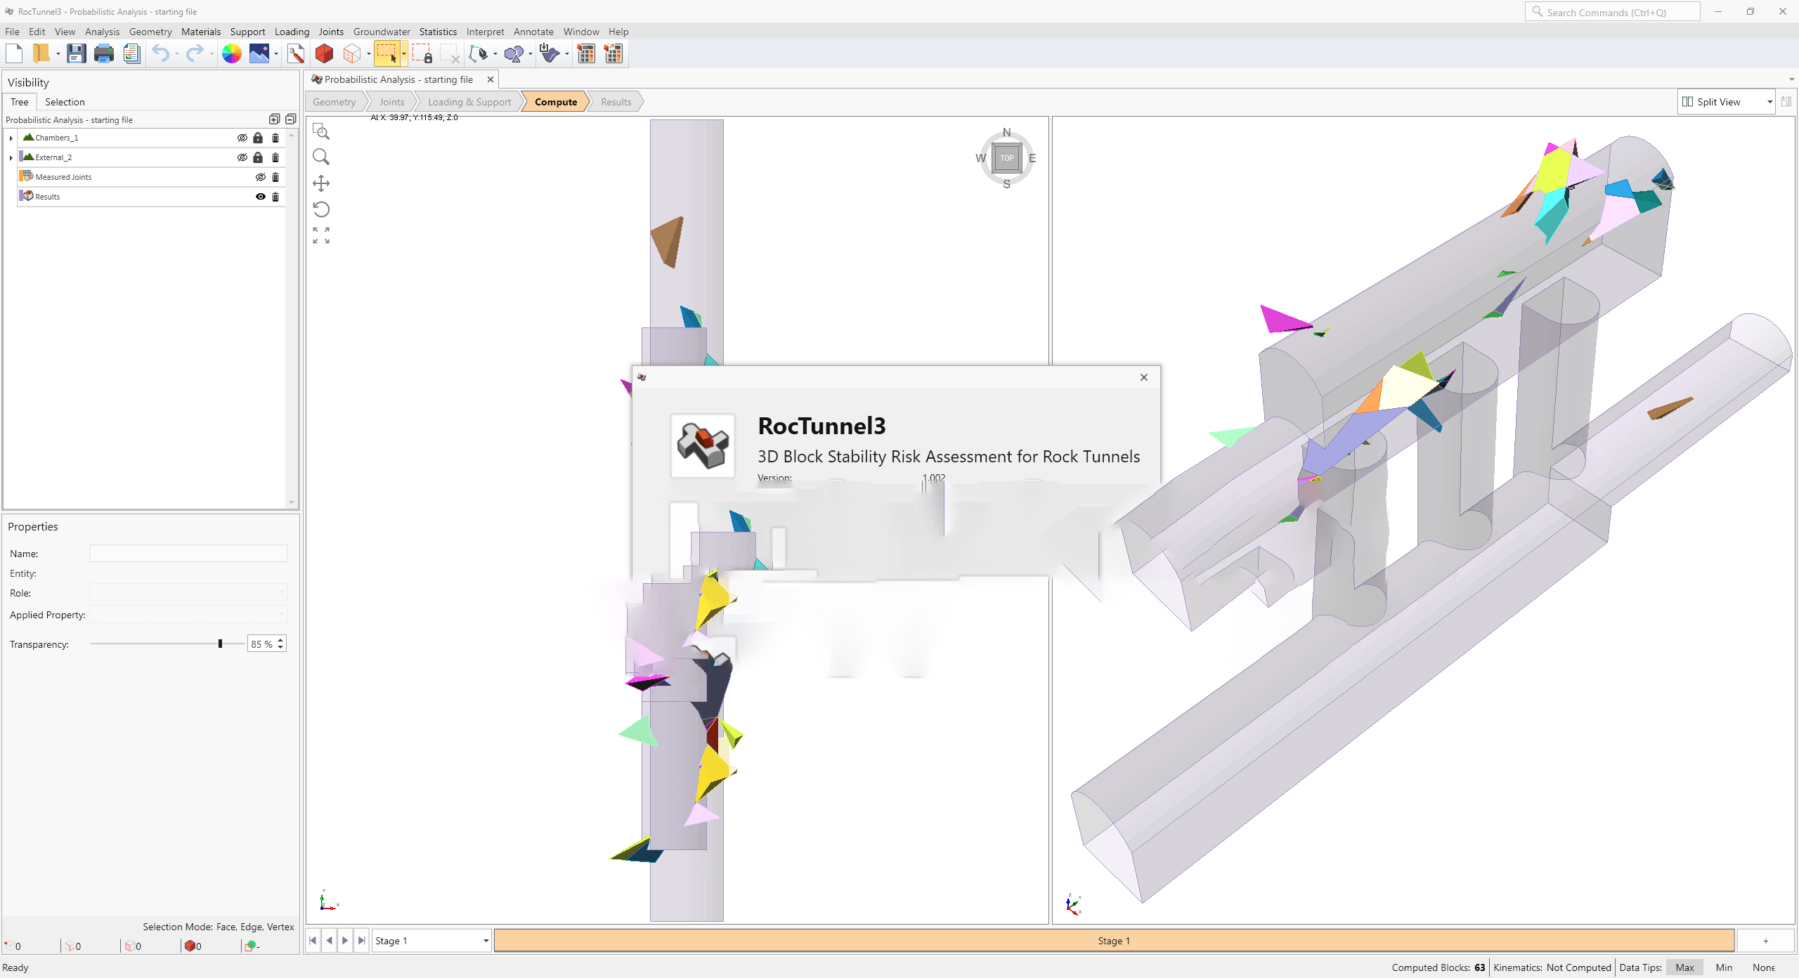Select the Zoom magnifier tool in viewport
The width and height of the screenshot is (1799, 978).
[x=321, y=157]
